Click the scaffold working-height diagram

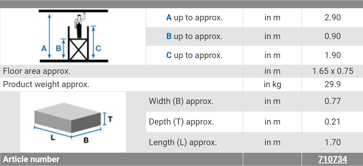(x=73, y=36)
